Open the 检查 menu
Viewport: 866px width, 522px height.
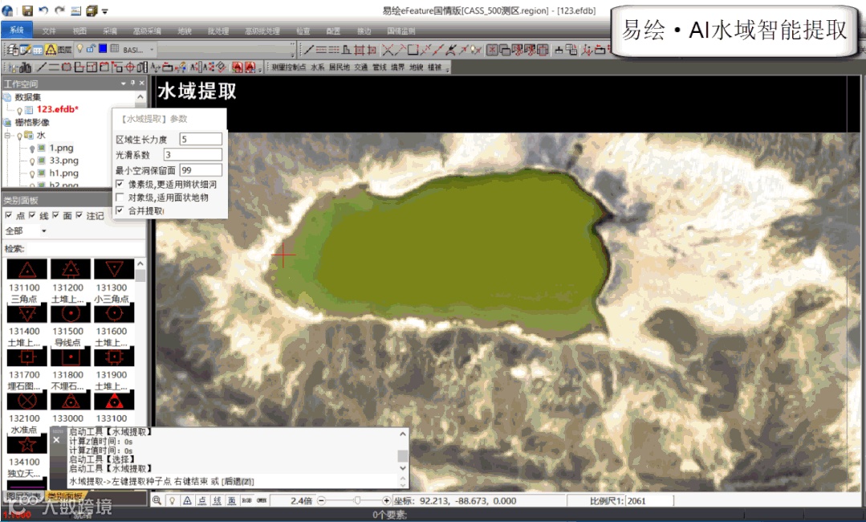(x=303, y=31)
